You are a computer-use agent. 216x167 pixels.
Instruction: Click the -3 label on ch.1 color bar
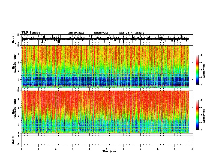point(201,55)
